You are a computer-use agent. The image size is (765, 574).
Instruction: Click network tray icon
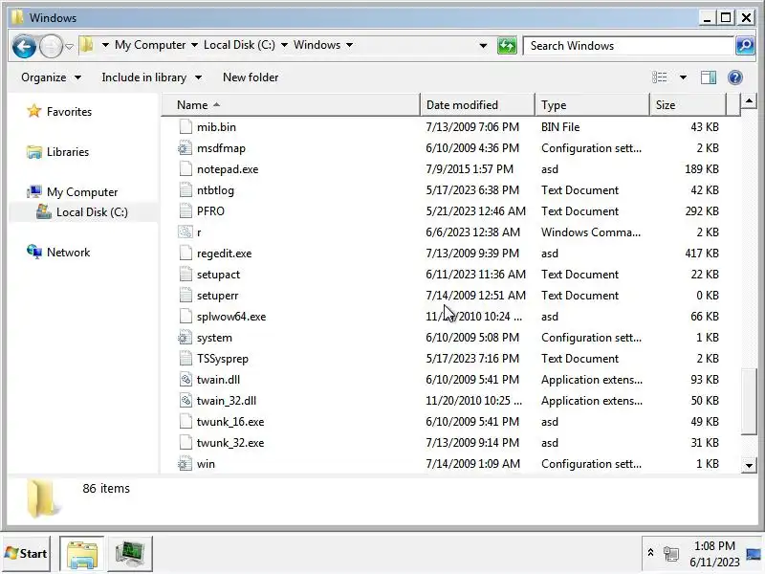point(671,554)
